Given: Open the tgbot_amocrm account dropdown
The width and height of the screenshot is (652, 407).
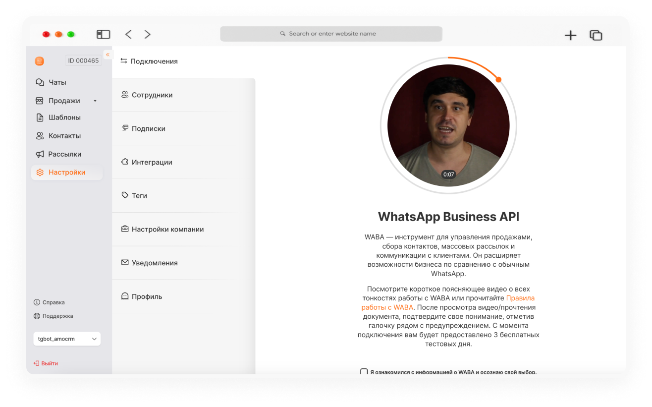Looking at the screenshot, I should point(67,339).
